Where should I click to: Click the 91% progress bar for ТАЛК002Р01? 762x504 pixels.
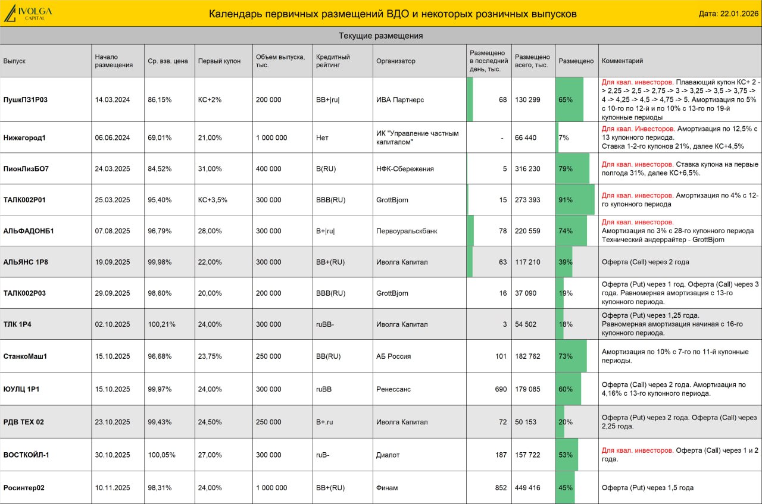(575, 200)
